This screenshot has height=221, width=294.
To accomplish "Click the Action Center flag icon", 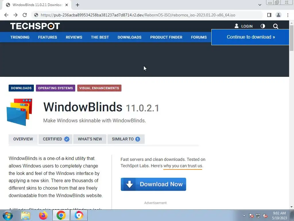I will tap(251, 216).
